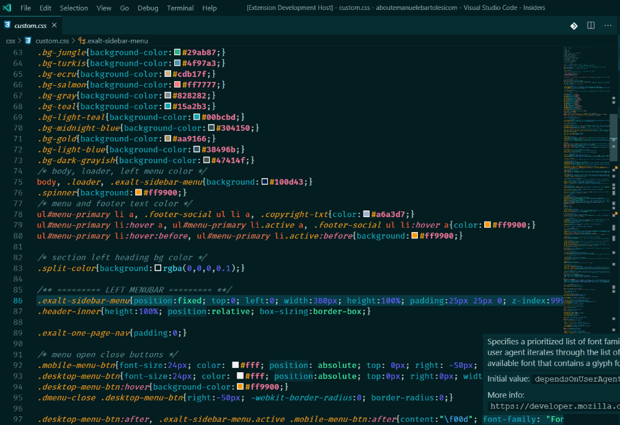Image resolution: width=620 pixels, height=425 pixels.
Task: Click the #ff7777 salmon color swatch
Action: click(177, 85)
